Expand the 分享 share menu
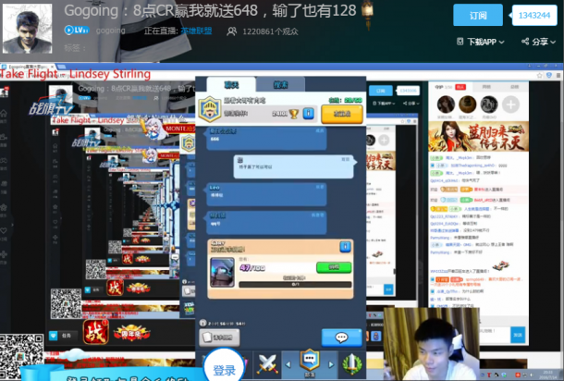This screenshot has height=381, width=564. [538, 42]
